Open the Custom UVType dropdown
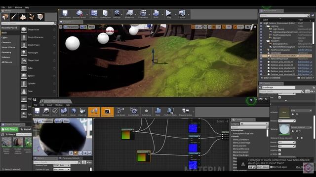This screenshot has height=177, width=316. [x=62, y=170]
